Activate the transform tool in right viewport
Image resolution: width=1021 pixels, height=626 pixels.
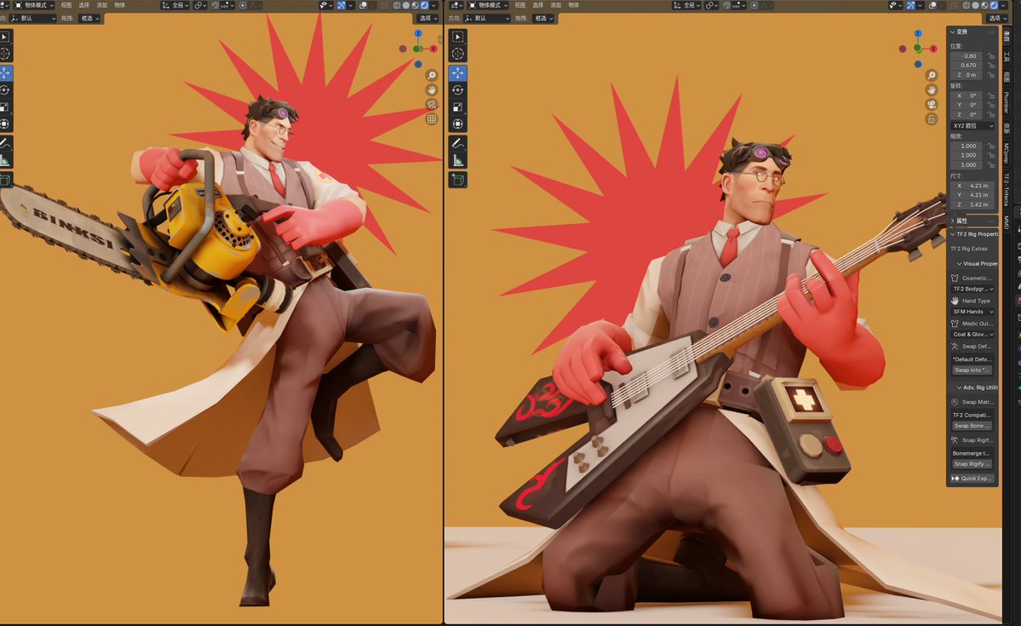pyautogui.click(x=458, y=123)
